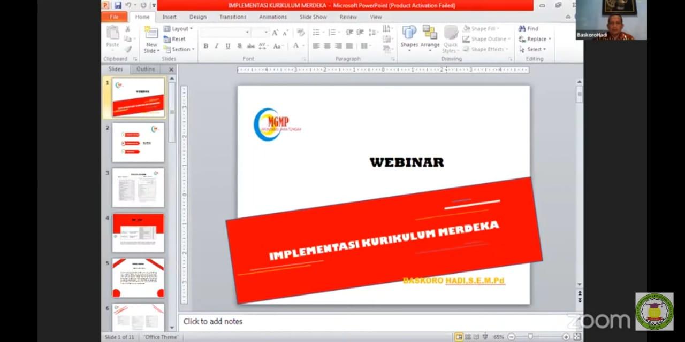Click the Increase Font Size icon
The width and height of the screenshot is (685, 342).
[275, 33]
